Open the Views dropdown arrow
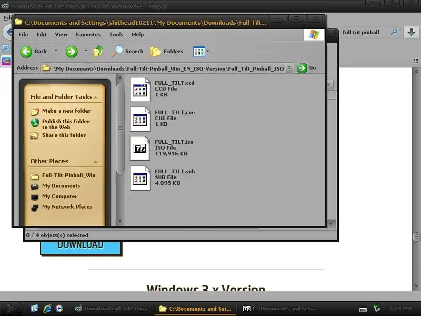The width and height of the screenshot is (421, 316). tap(207, 51)
